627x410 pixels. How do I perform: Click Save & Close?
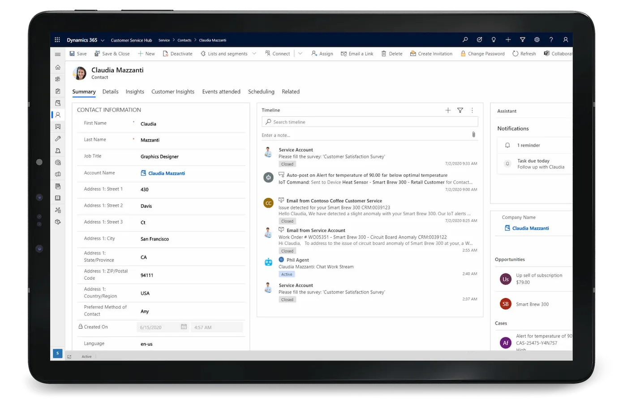pyautogui.click(x=112, y=54)
